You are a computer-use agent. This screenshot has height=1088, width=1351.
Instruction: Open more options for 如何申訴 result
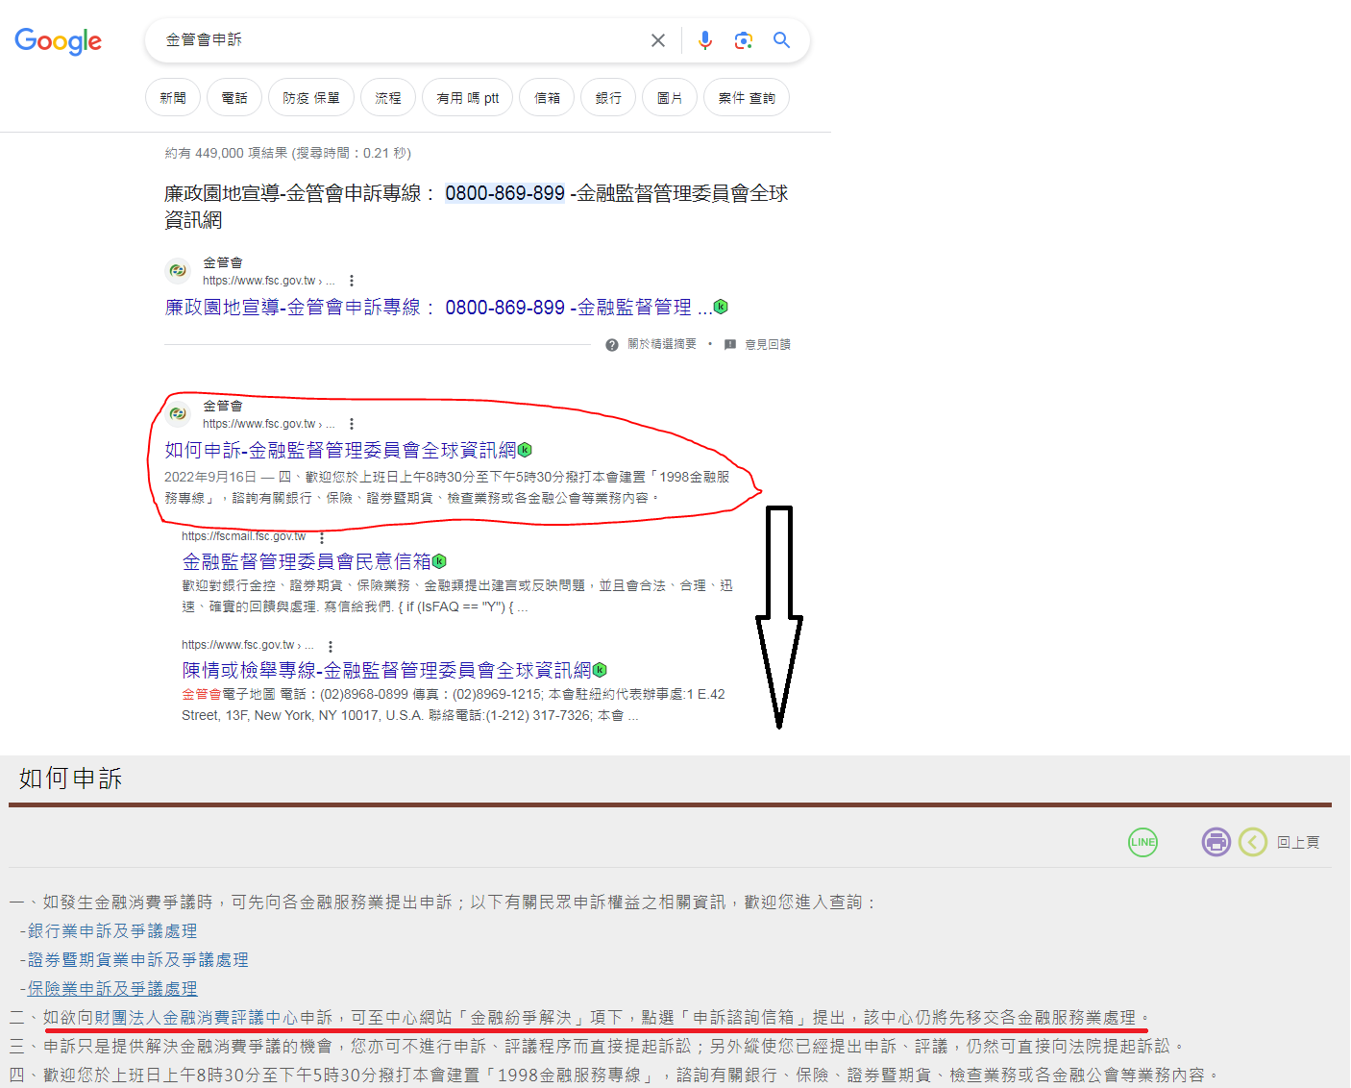352,424
